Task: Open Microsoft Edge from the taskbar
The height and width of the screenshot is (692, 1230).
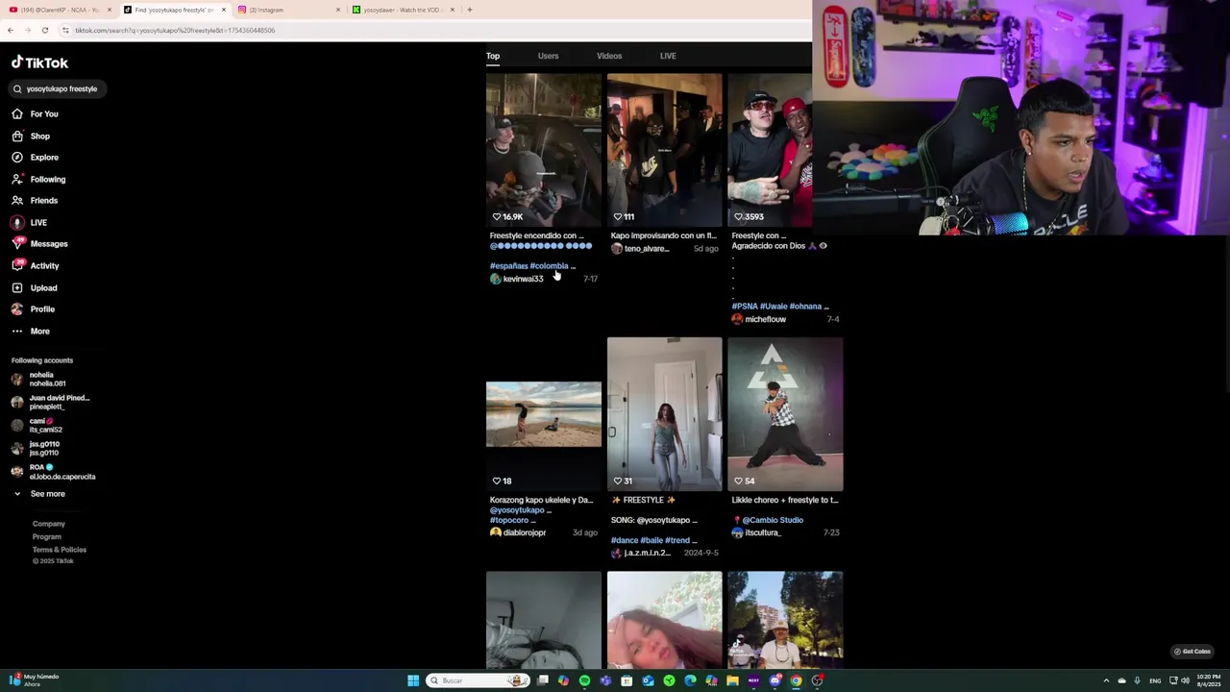Action: (690, 680)
